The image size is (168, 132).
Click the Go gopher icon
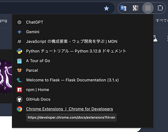point(19,61)
